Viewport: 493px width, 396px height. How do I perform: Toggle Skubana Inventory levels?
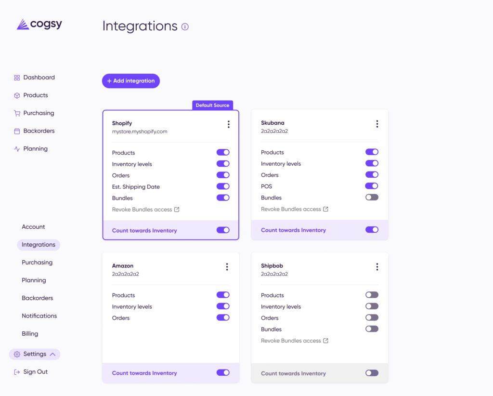point(372,164)
